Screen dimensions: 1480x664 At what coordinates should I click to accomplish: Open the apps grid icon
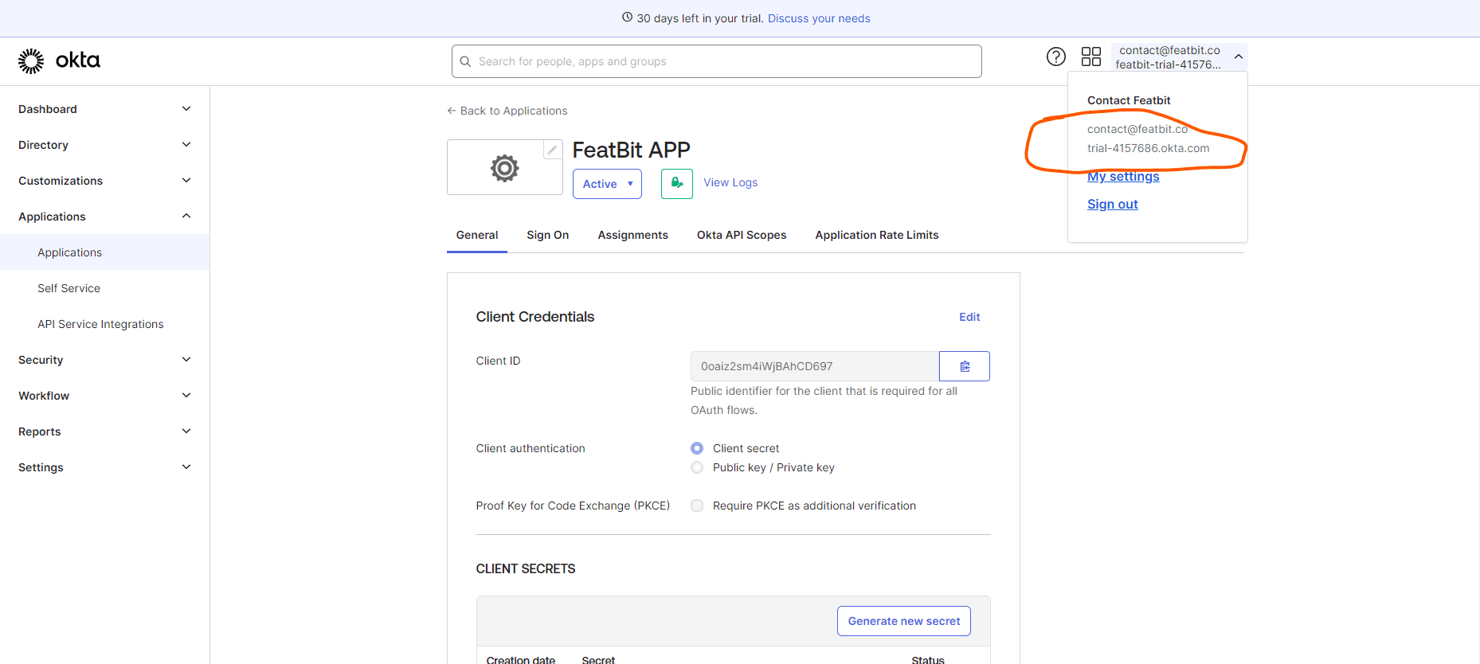pos(1090,57)
